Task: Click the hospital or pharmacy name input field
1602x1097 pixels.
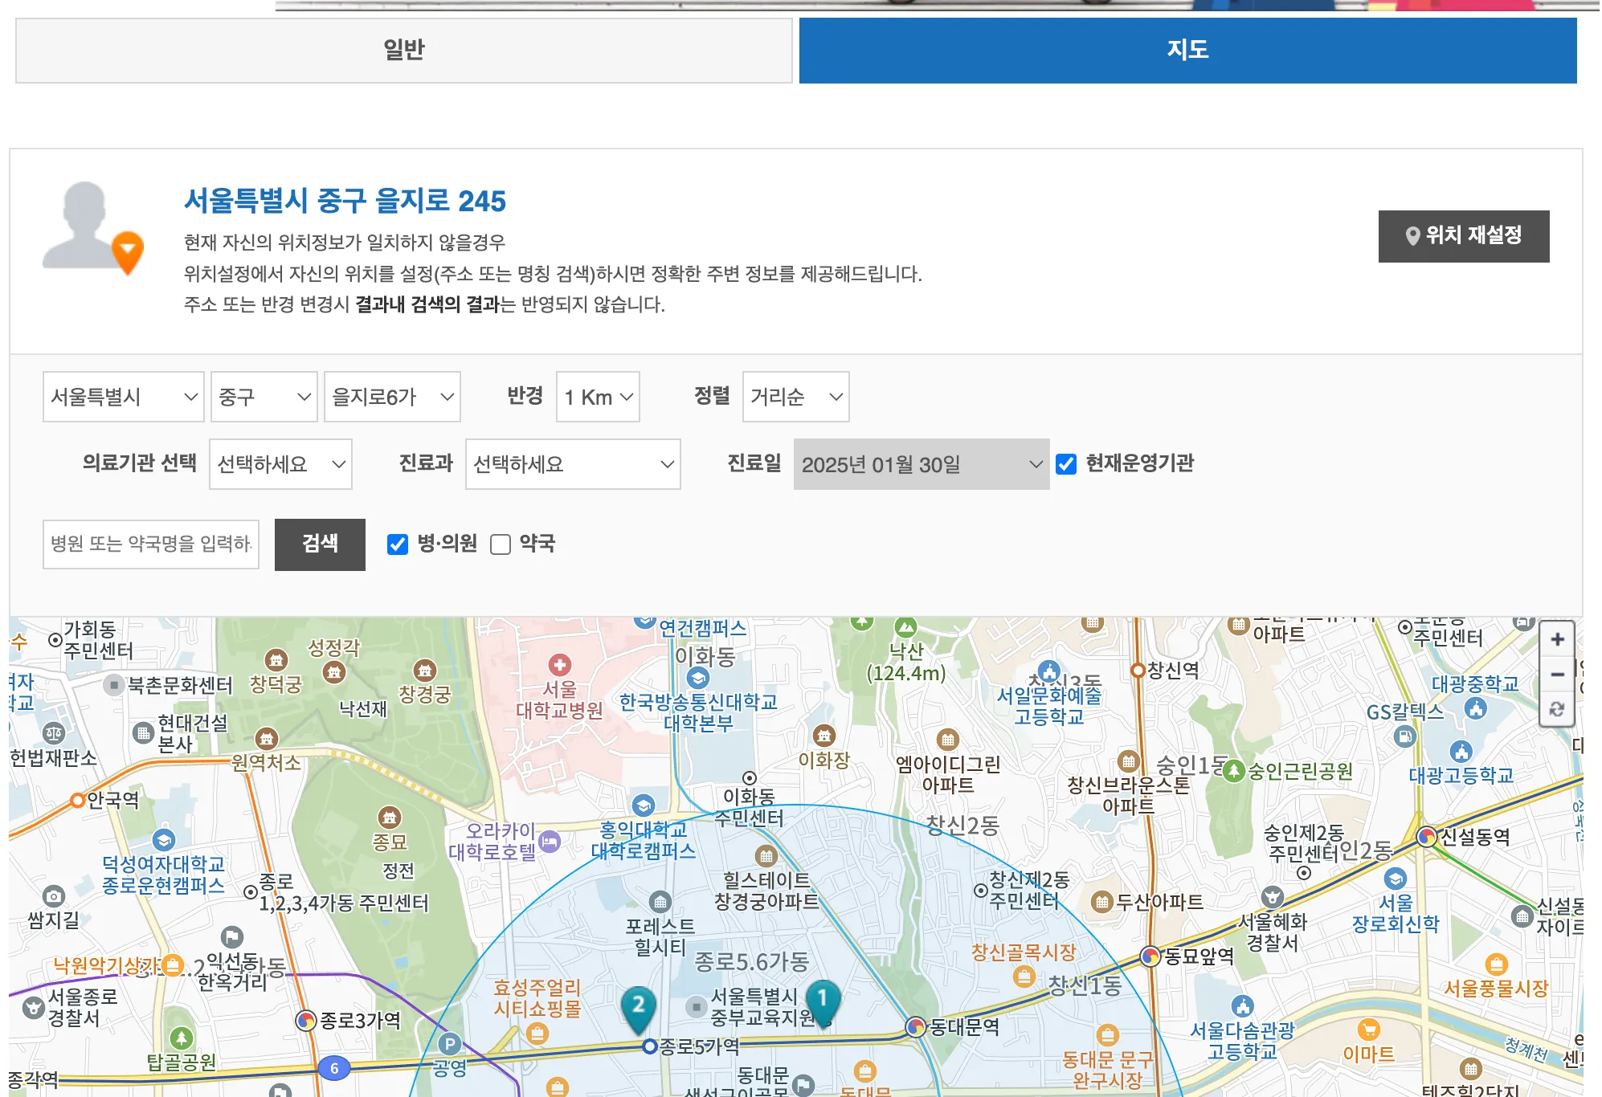Action: coord(151,544)
